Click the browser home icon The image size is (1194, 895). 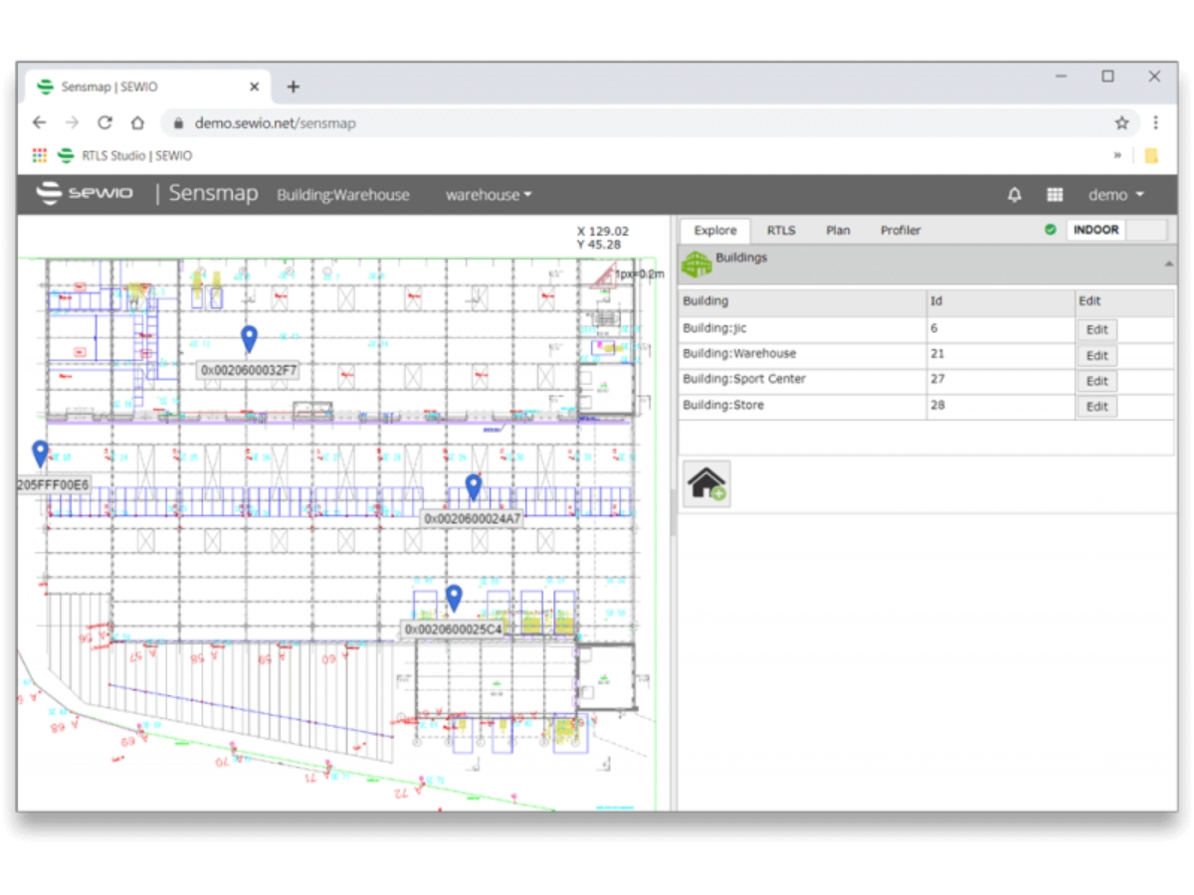pyautogui.click(x=137, y=123)
